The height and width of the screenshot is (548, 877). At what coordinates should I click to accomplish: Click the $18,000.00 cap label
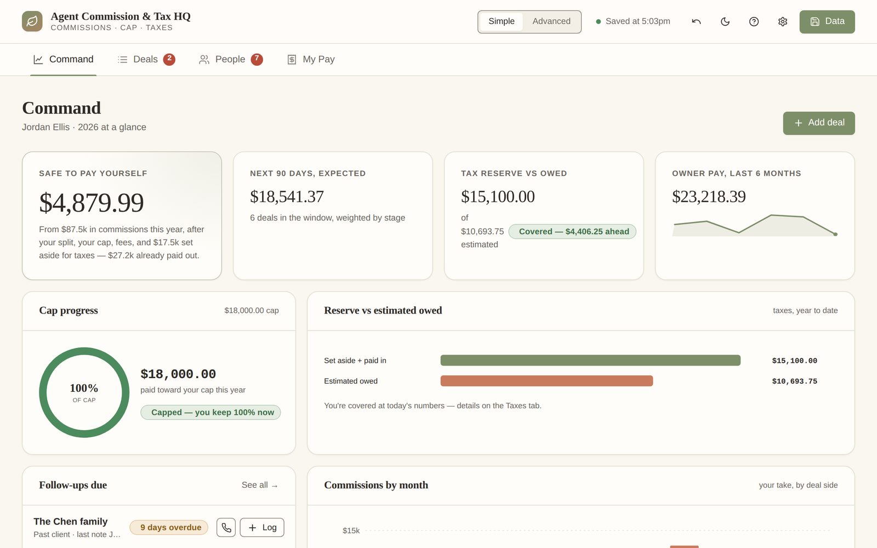pyautogui.click(x=252, y=310)
